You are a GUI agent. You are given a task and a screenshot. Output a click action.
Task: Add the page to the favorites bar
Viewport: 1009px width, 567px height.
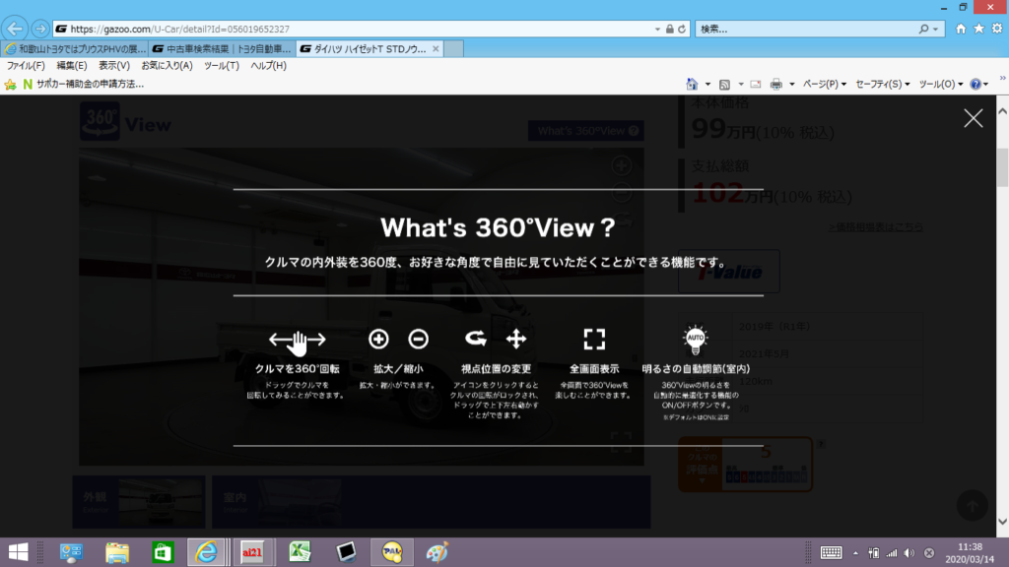click(10, 85)
